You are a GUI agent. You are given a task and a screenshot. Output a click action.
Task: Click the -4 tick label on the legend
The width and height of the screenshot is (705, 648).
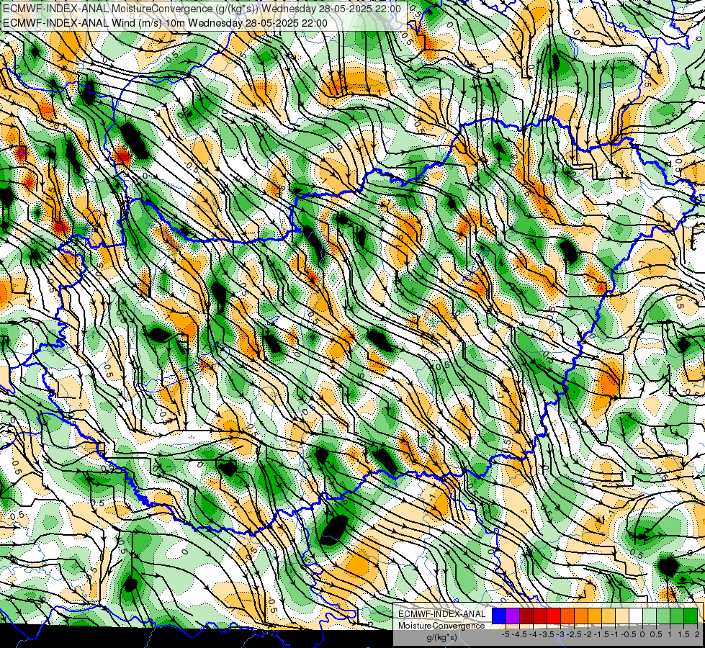(533, 634)
